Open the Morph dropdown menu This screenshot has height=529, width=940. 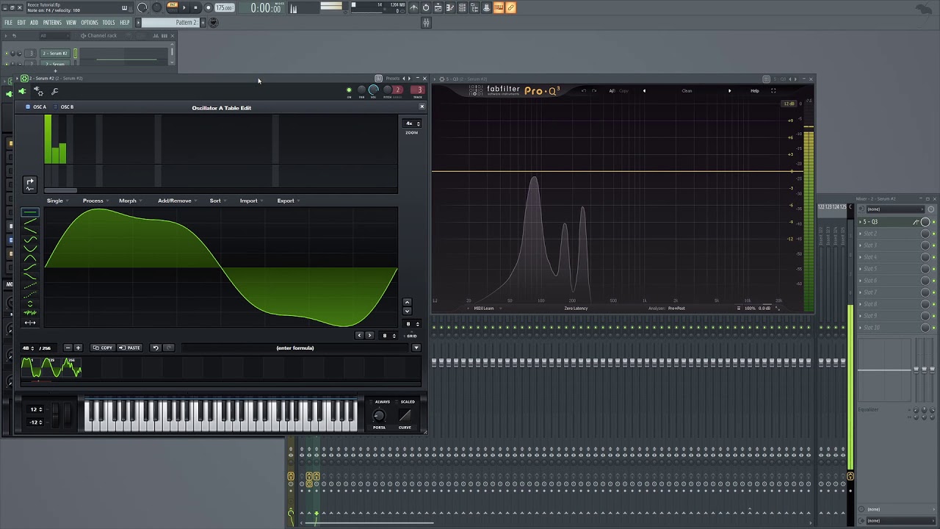(130, 201)
